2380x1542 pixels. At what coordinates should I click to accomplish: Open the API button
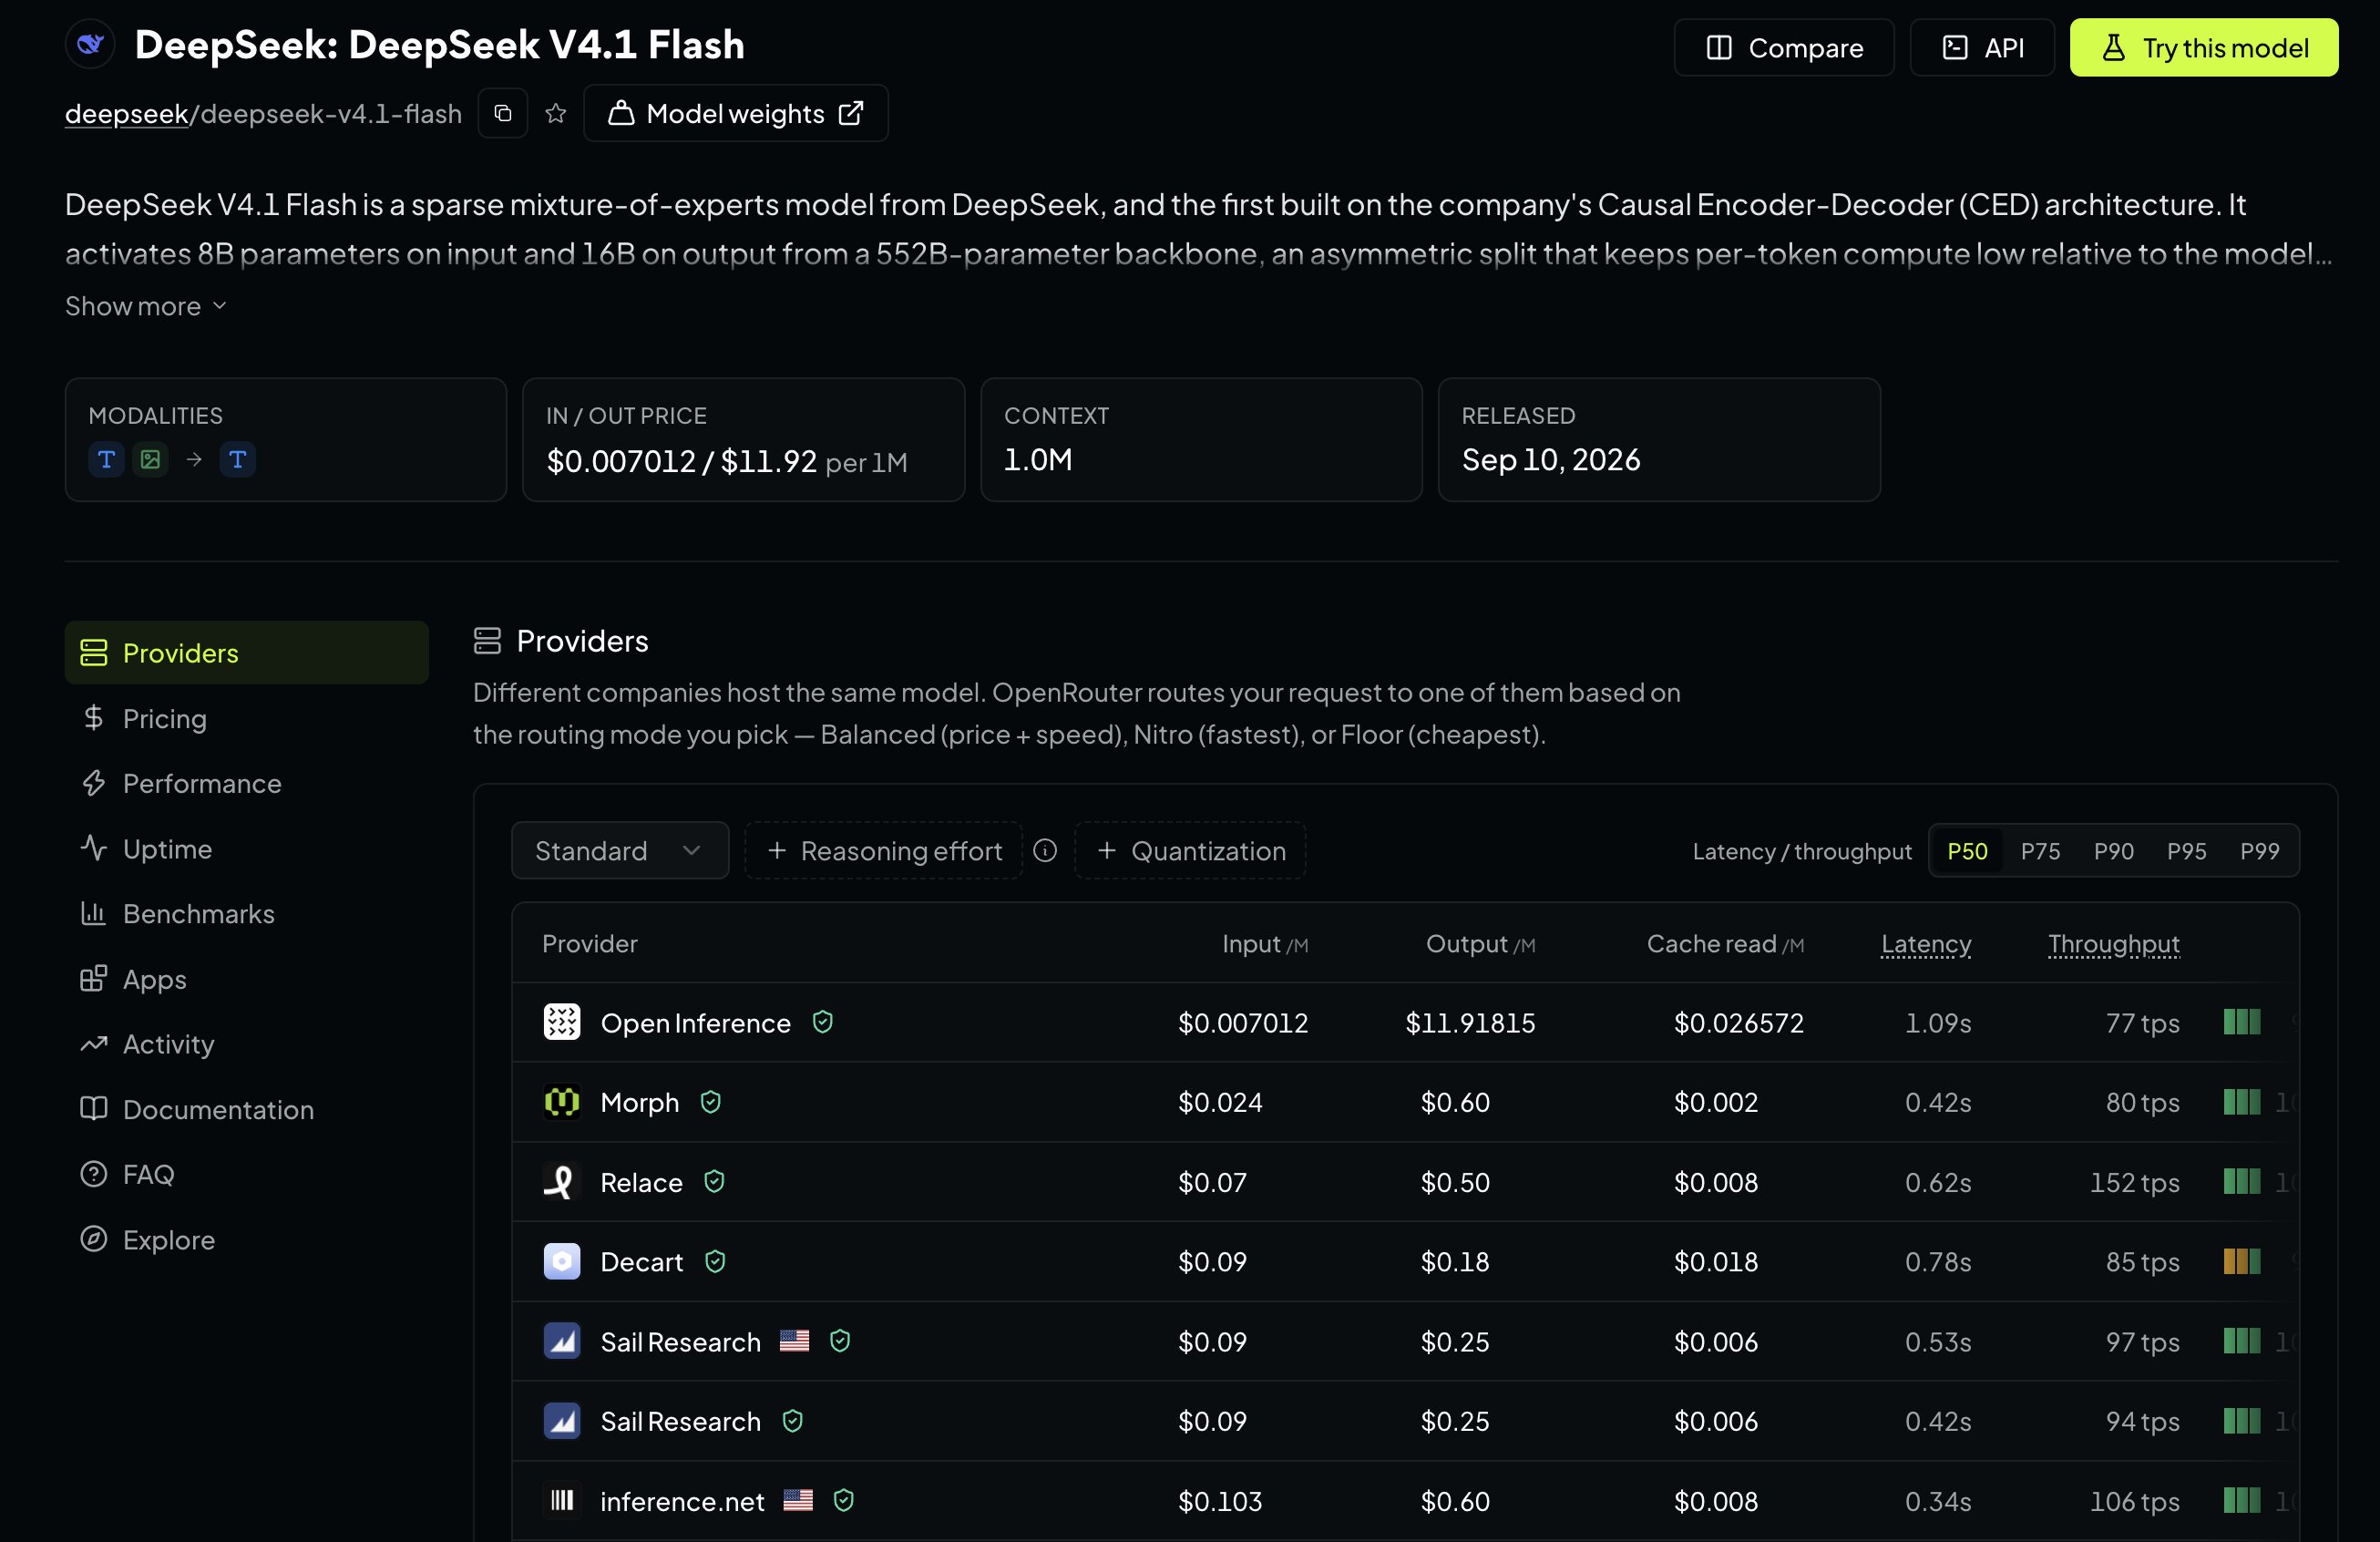(1982, 47)
